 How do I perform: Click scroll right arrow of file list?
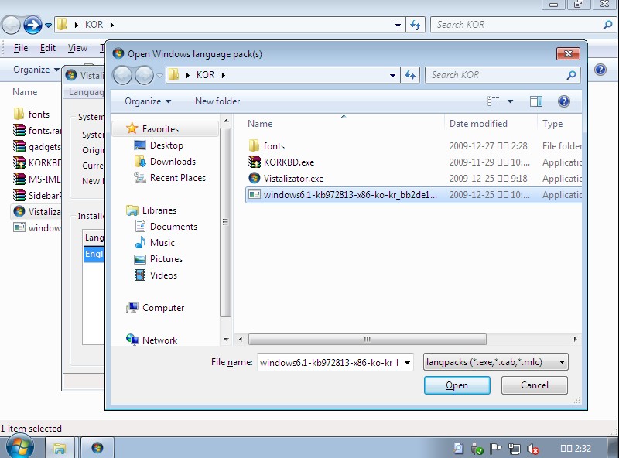[575, 339]
